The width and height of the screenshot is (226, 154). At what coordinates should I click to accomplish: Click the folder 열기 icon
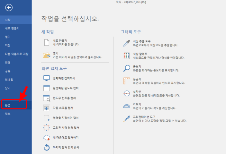coord(47,55)
